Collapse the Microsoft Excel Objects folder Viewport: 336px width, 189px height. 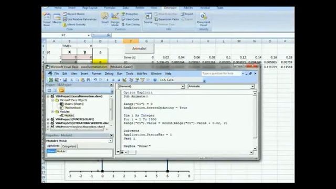(52, 100)
